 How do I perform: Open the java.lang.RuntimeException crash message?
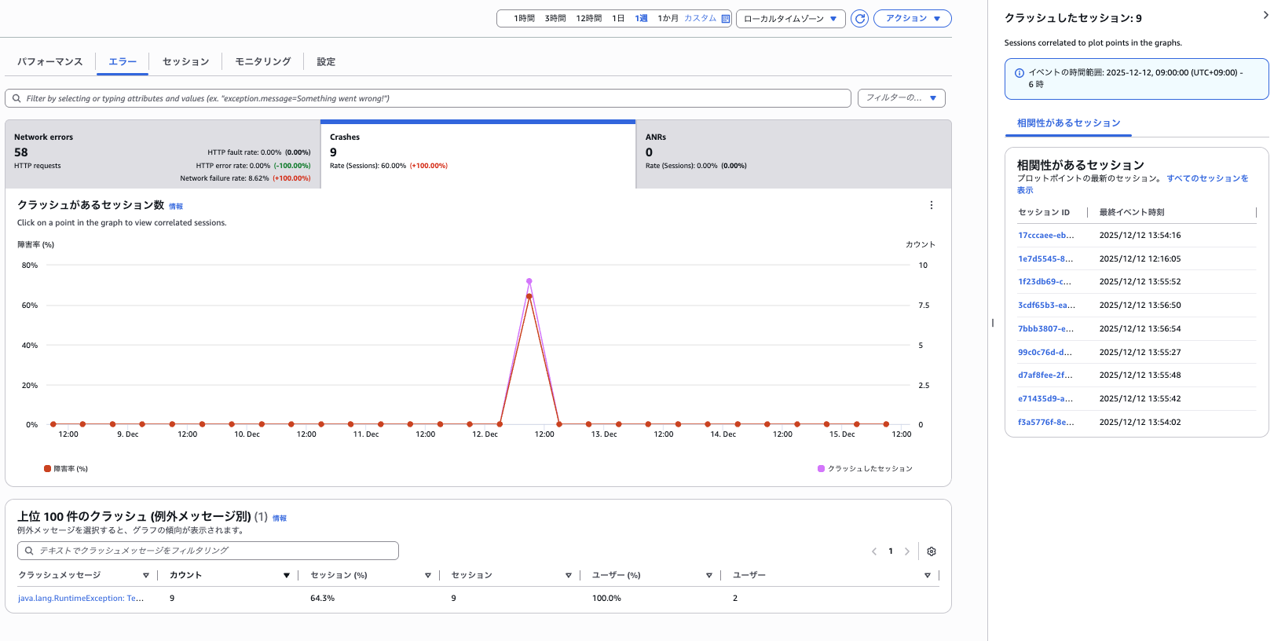(x=81, y=599)
